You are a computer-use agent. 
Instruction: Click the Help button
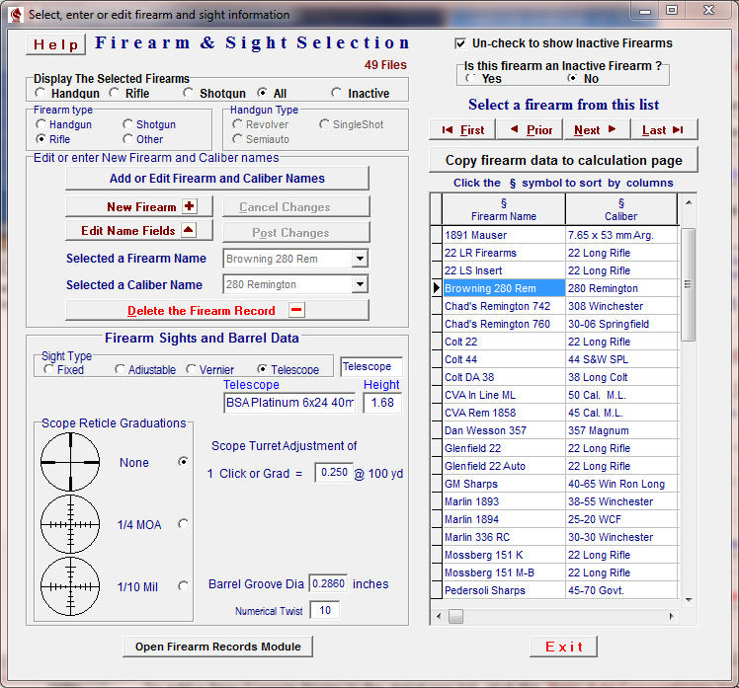tap(55, 44)
